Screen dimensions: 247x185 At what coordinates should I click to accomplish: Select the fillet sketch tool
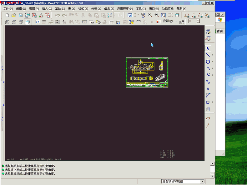(208, 75)
